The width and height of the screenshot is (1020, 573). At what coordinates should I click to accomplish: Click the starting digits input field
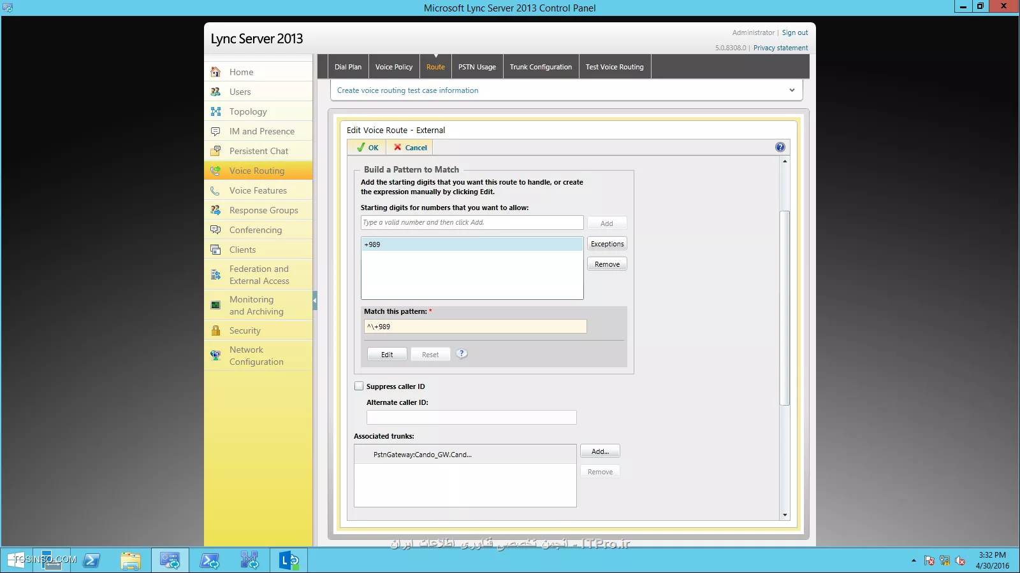coord(472,222)
